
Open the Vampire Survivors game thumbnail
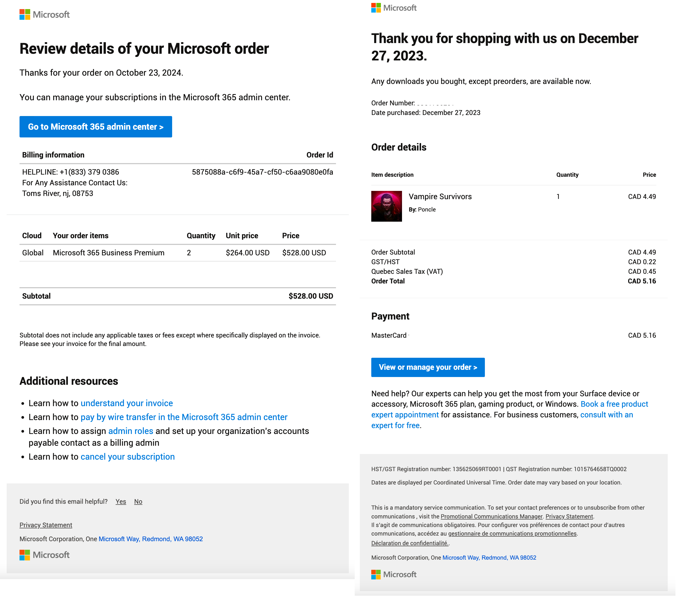[387, 206]
